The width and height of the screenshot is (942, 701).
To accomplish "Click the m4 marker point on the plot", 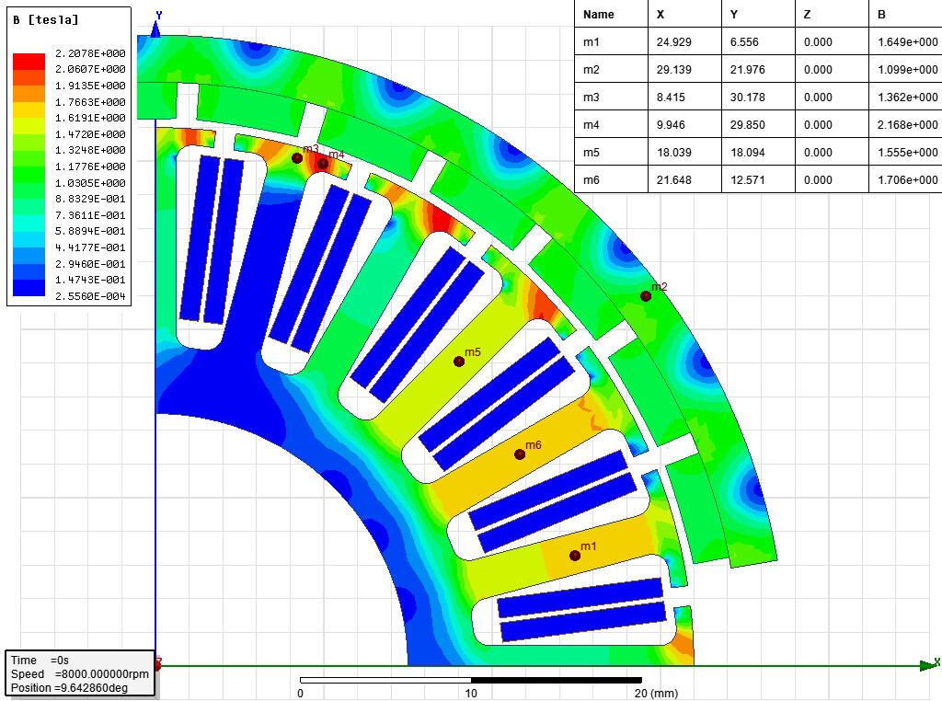I will tap(323, 164).
